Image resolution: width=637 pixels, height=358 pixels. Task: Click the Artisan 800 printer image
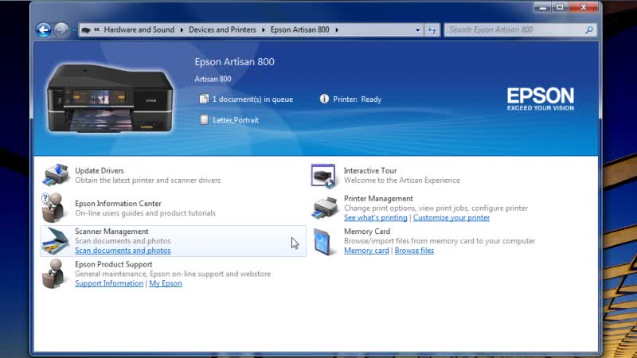(109, 99)
